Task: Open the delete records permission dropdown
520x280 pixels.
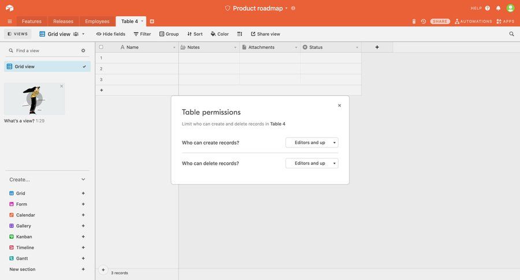Action: pos(312,163)
